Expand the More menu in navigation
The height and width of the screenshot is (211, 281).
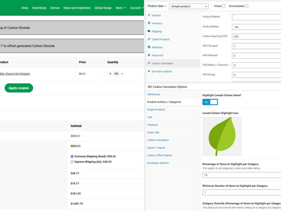point(121,8)
